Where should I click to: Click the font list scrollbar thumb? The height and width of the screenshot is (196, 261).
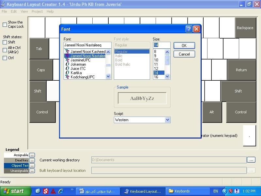[x=108, y=65]
